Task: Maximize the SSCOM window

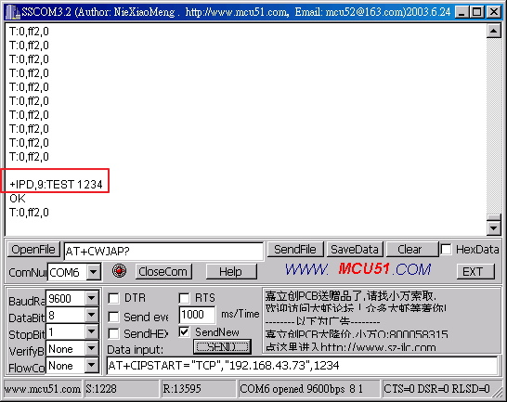Action: [x=477, y=12]
